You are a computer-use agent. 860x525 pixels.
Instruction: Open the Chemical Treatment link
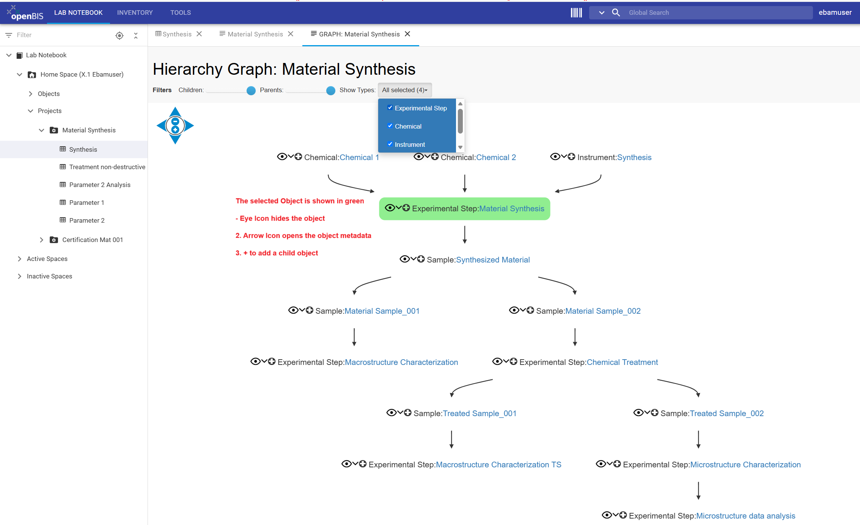coord(622,362)
